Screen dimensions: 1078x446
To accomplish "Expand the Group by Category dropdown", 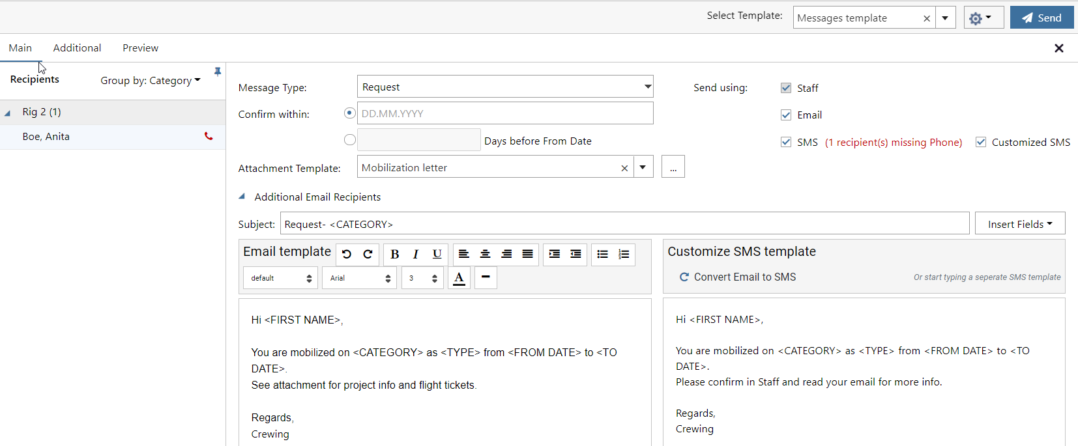I will tap(151, 81).
